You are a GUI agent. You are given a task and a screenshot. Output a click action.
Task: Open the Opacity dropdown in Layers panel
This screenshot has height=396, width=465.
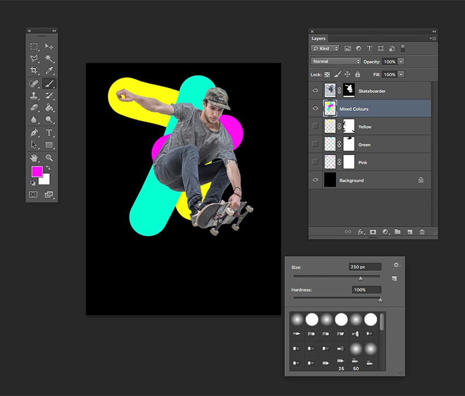[x=401, y=61]
